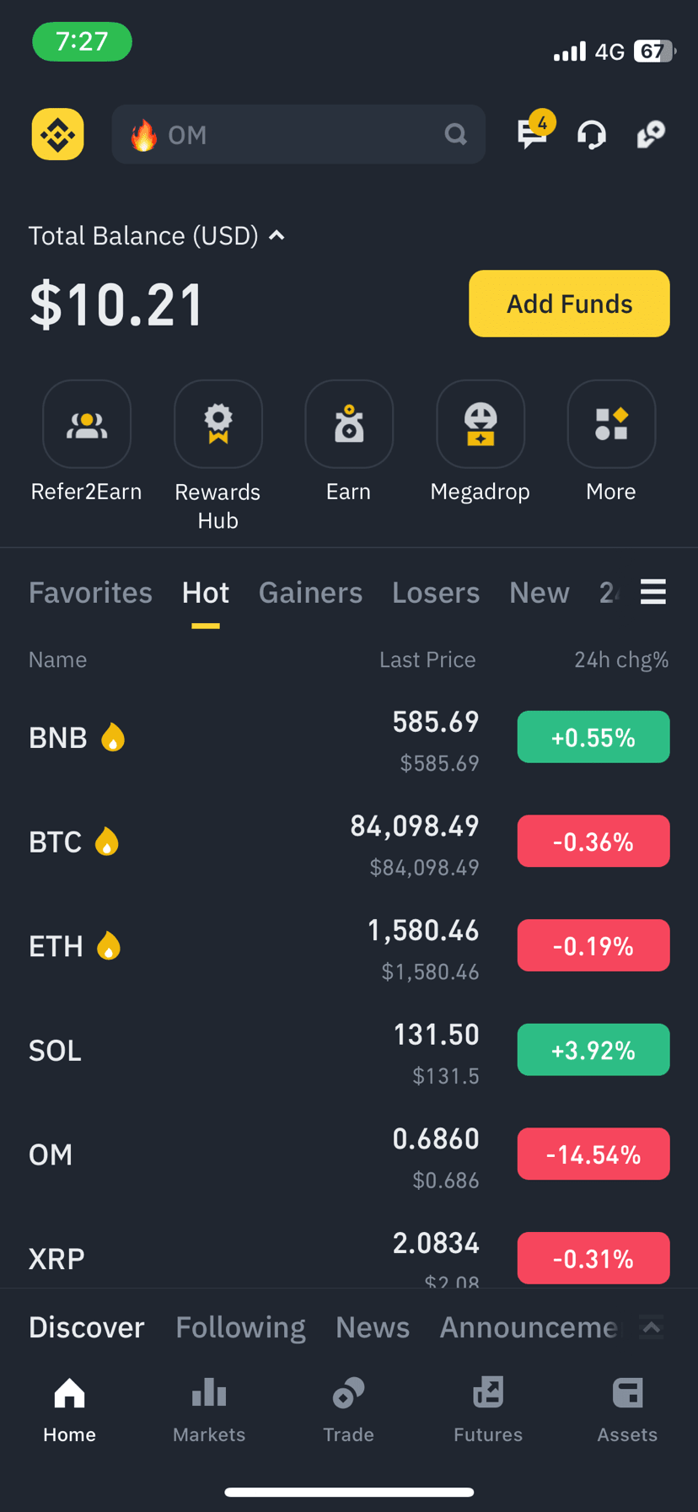
Task: Open the Refer2Earn shortcut
Action: click(x=87, y=424)
